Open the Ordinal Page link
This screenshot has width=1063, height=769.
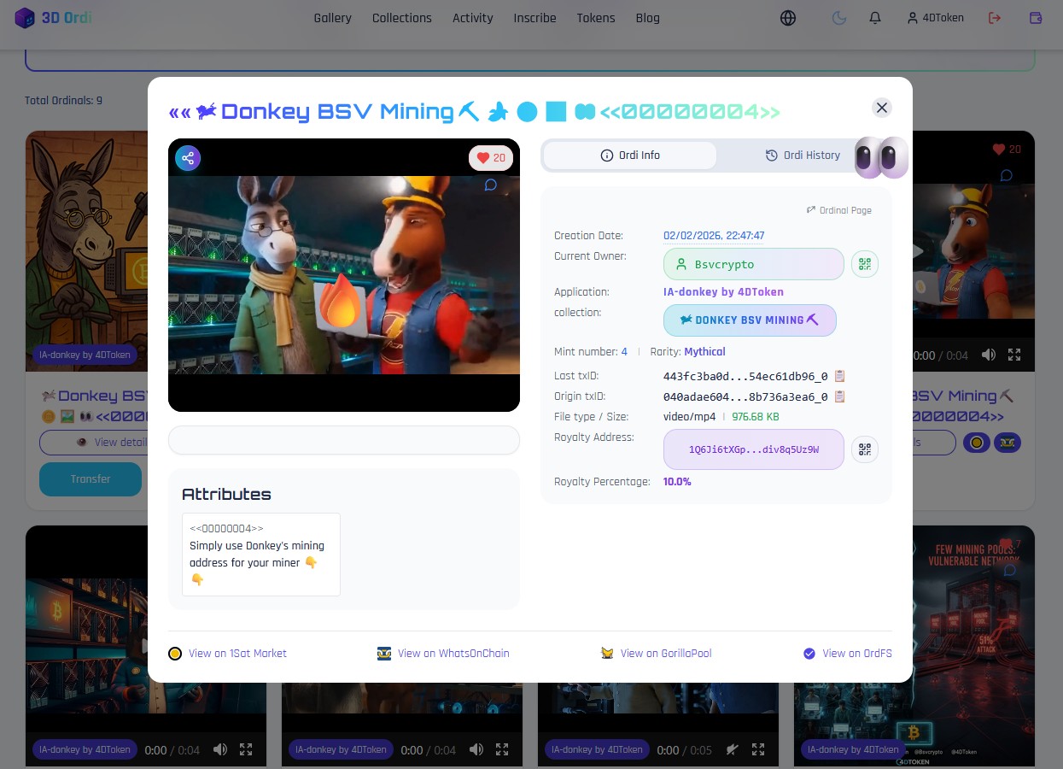coord(839,210)
